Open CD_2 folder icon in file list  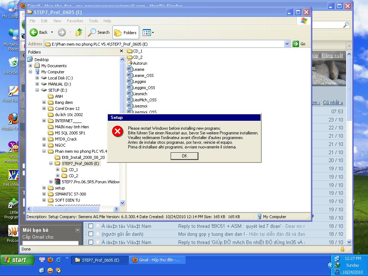click(x=129, y=57)
